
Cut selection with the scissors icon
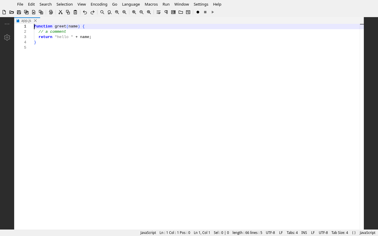click(x=61, y=12)
